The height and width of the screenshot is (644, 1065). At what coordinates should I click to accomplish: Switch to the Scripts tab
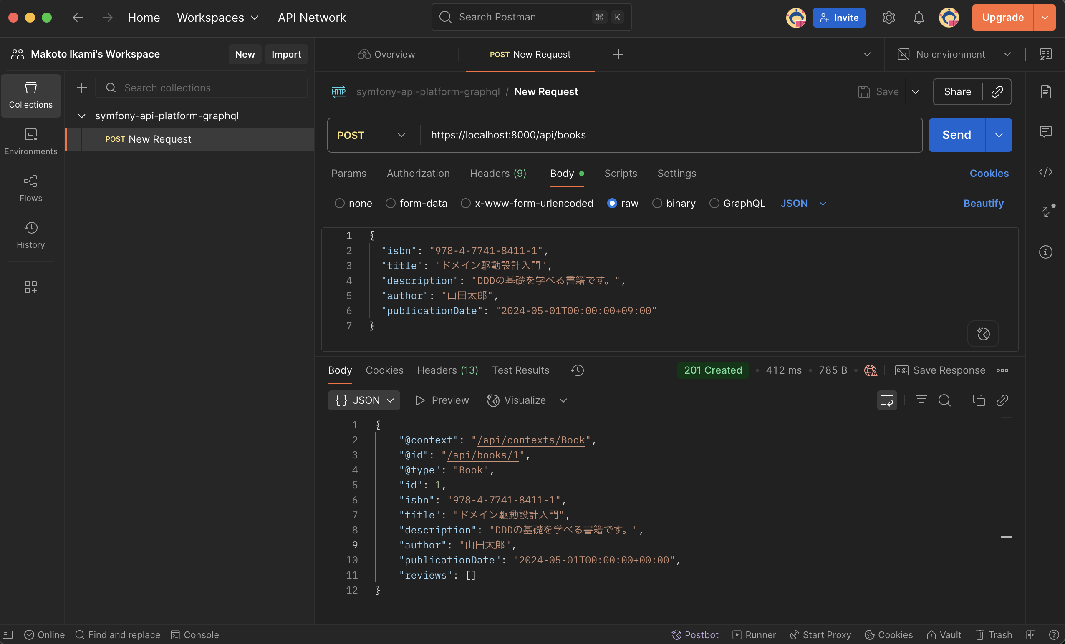pos(621,173)
